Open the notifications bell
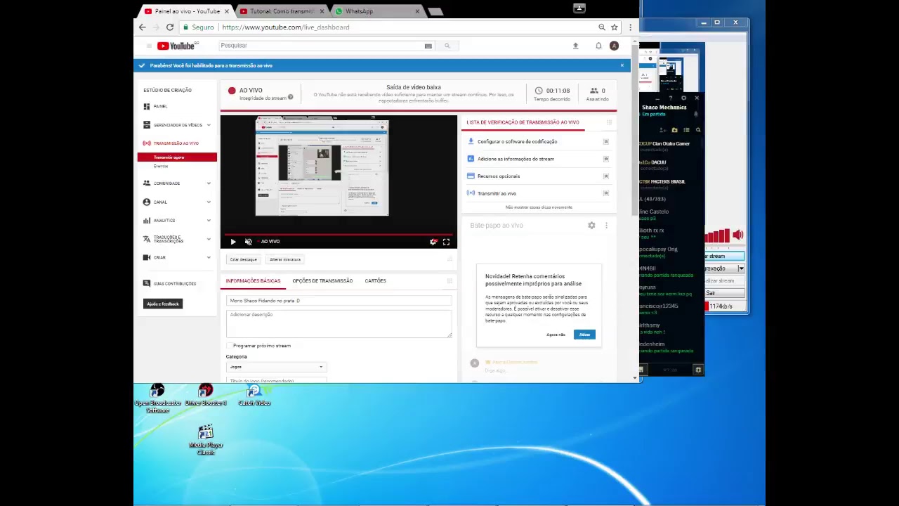This screenshot has width=899, height=506. click(598, 46)
